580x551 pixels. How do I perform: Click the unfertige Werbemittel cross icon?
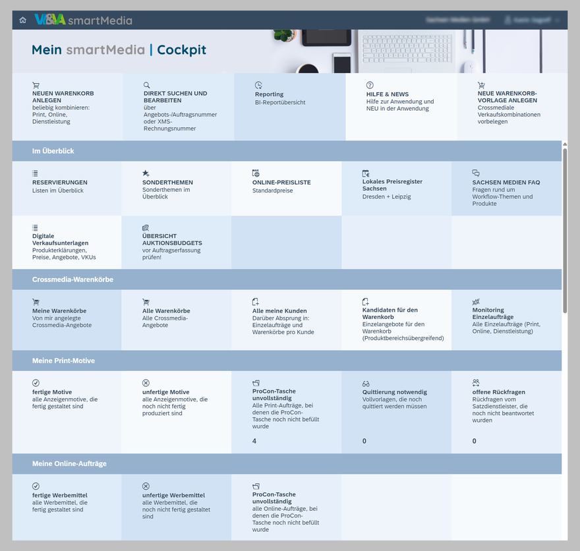click(146, 486)
